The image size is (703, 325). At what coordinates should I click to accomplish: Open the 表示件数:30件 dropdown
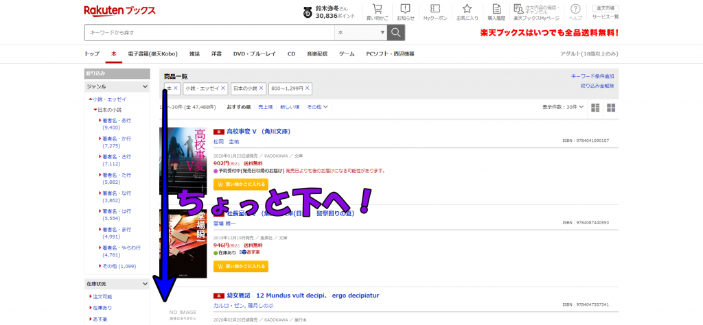click(x=563, y=107)
